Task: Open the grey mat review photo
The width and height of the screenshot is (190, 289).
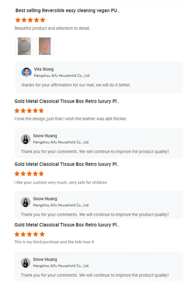Action: click(24, 46)
